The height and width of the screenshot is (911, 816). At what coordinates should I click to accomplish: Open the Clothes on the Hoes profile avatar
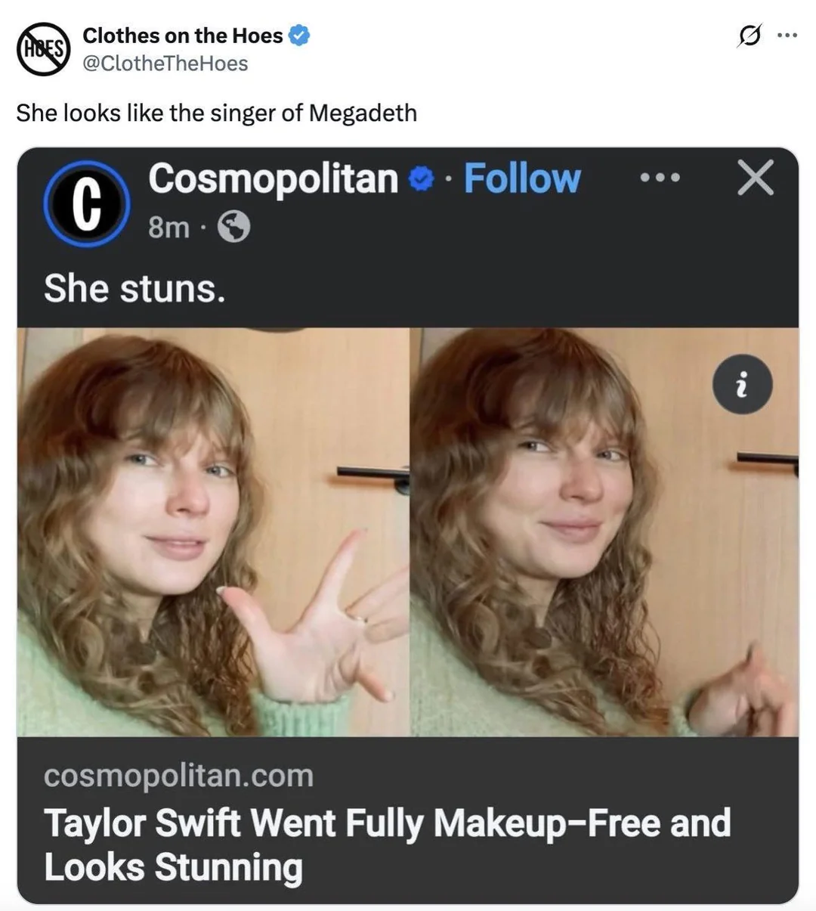coord(44,49)
